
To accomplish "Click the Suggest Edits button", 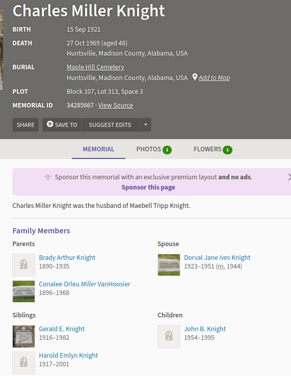I will click(x=110, y=125).
